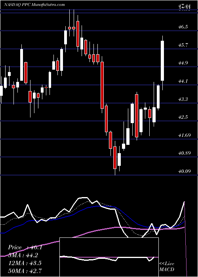Click the 42.5 price axis label
The width and height of the screenshot is (198, 277).
point(184,117)
